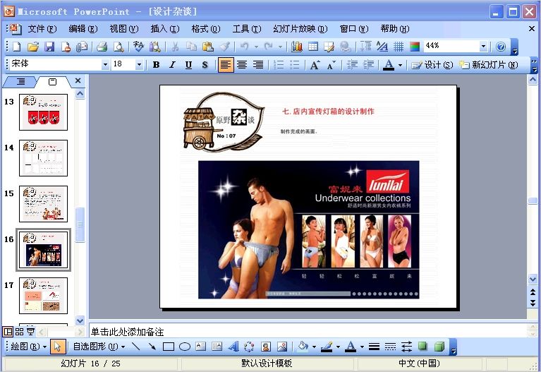Save the presentation with floppy disk icon

49,47
